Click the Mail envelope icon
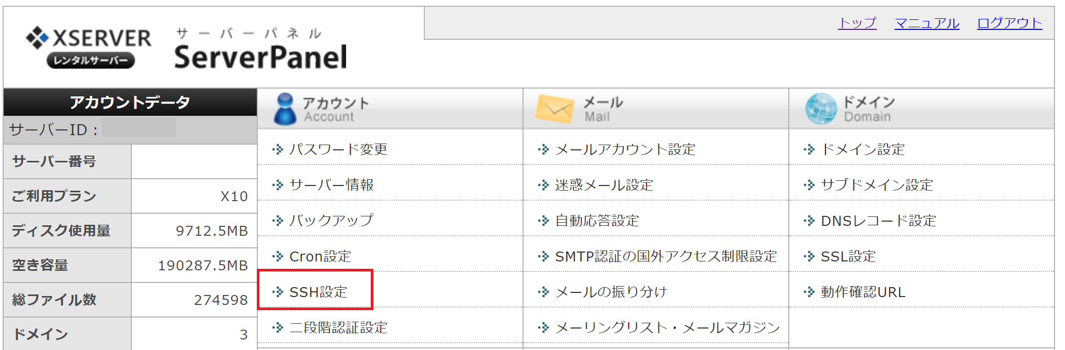Image resolution: width=1065 pixels, height=350 pixels. pyautogui.click(x=555, y=109)
